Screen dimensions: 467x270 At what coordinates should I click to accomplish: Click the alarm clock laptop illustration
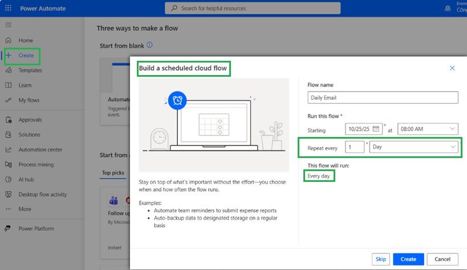214,125
